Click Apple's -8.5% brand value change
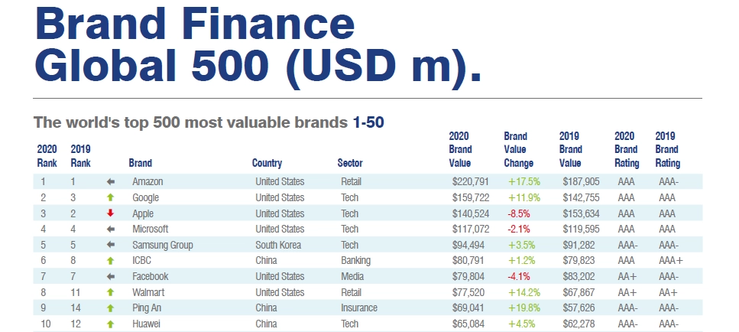This screenshot has width=739, height=332. 520,213
